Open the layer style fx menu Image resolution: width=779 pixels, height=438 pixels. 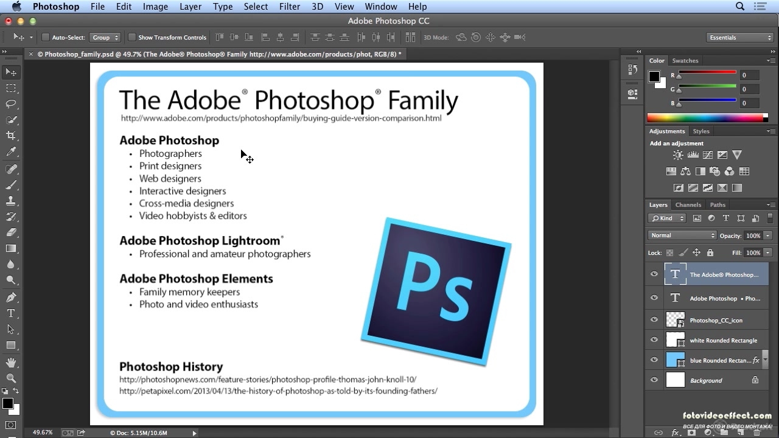pyautogui.click(x=675, y=433)
